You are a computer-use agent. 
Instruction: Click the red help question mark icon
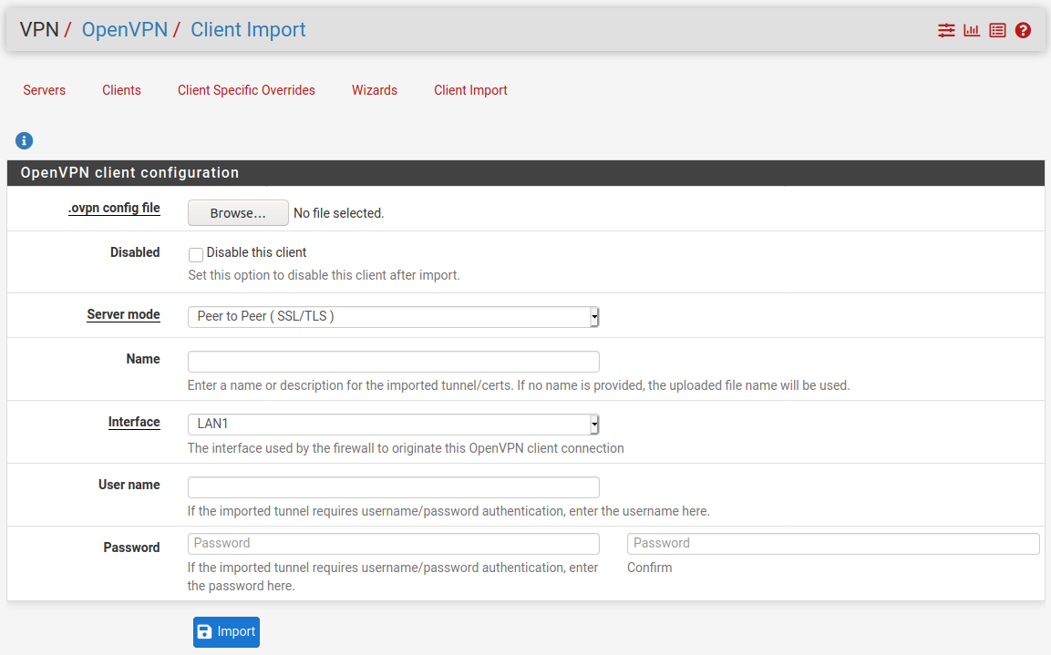(x=1023, y=30)
